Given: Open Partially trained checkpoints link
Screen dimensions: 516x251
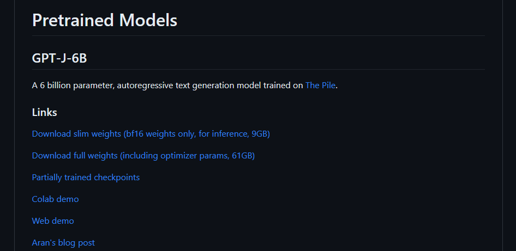Looking at the screenshot, I should [86, 177].
